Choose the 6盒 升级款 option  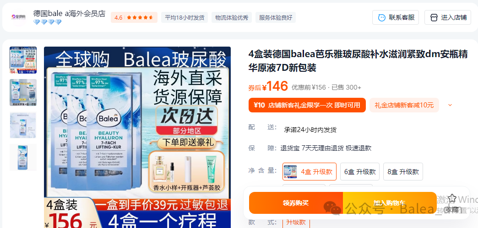point(360,172)
